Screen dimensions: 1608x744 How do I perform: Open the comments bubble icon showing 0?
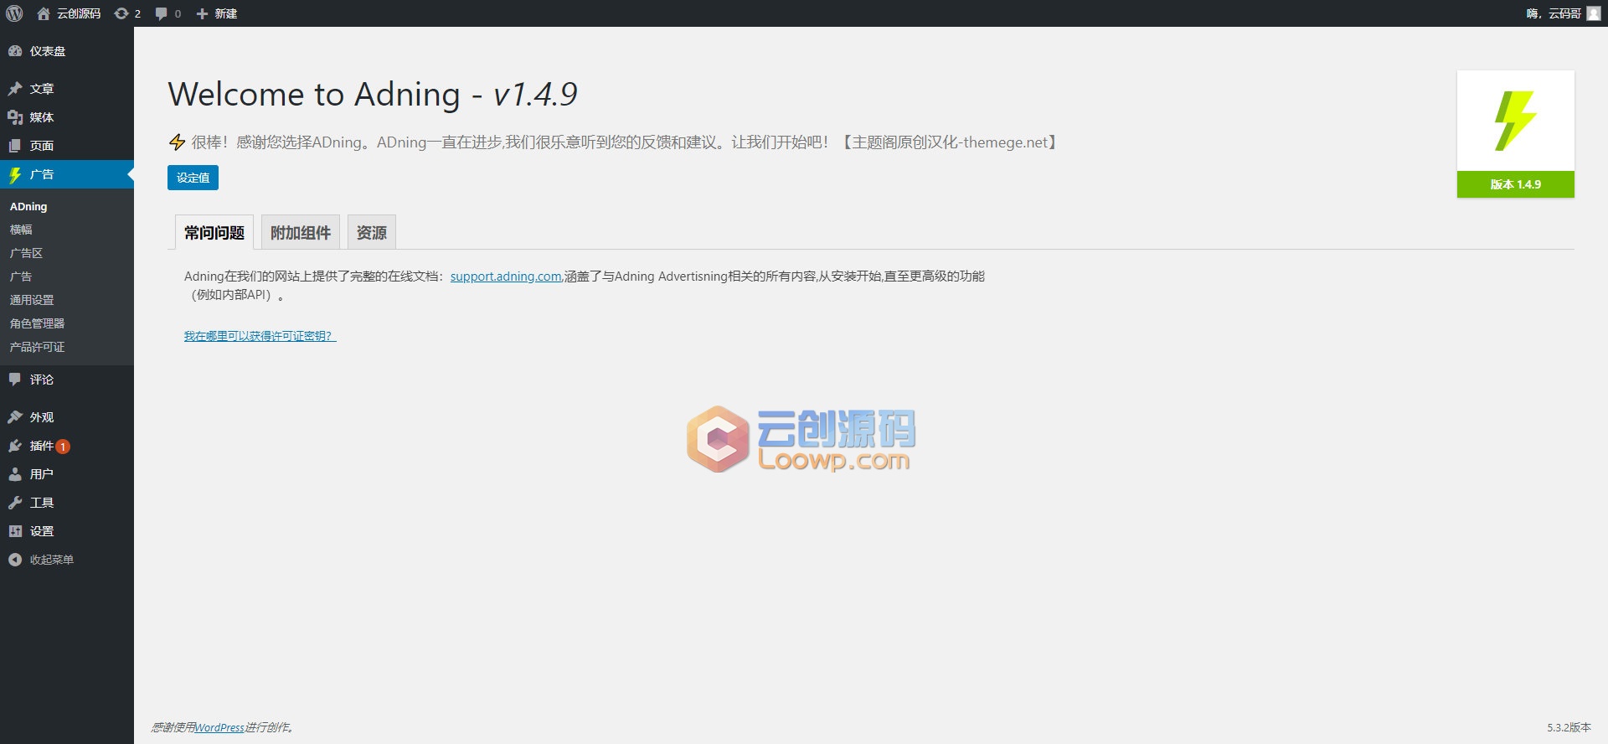coord(168,13)
